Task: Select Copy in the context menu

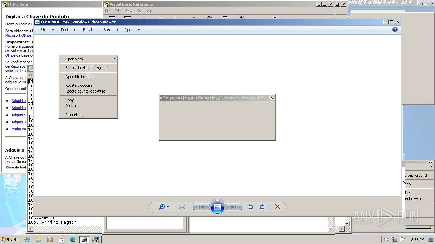Action: coord(88,100)
